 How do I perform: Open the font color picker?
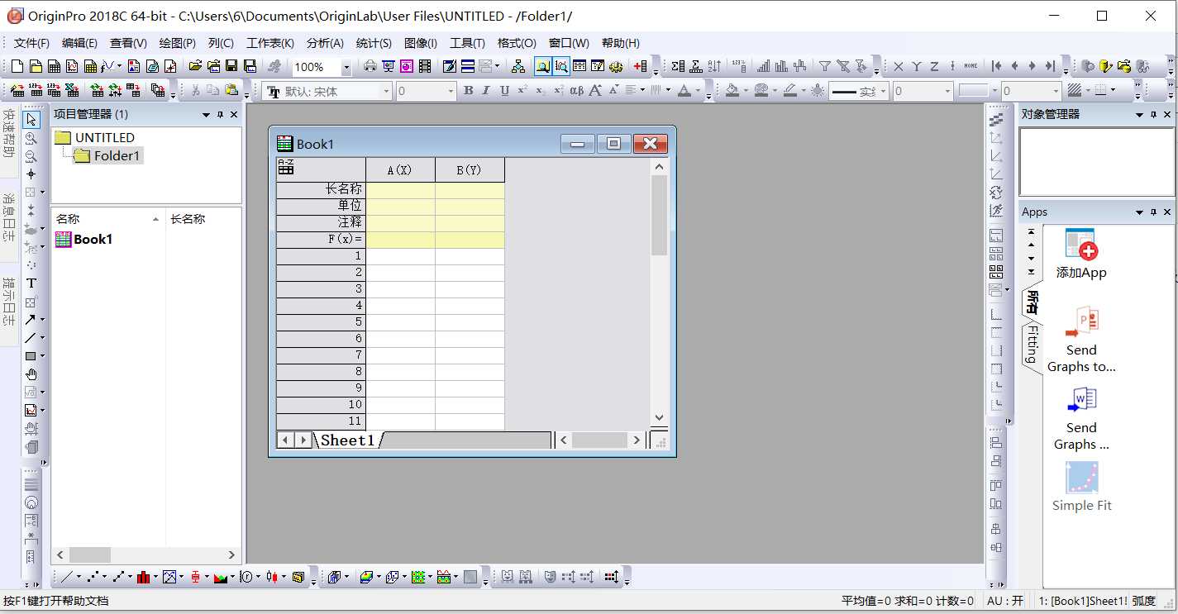tap(684, 90)
